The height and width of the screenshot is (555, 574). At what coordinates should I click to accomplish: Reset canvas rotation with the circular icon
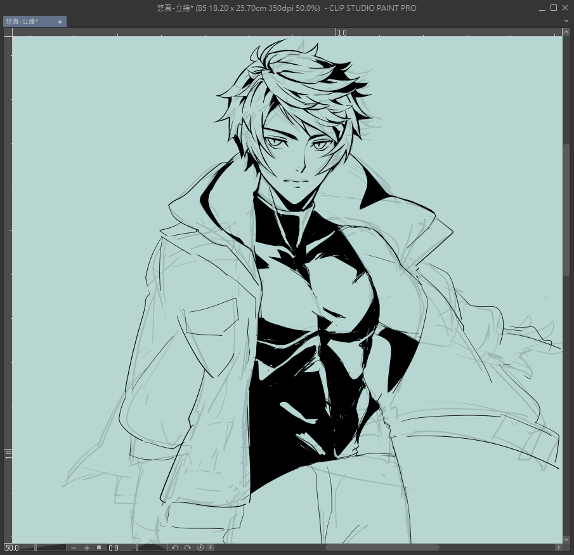(200, 547)
